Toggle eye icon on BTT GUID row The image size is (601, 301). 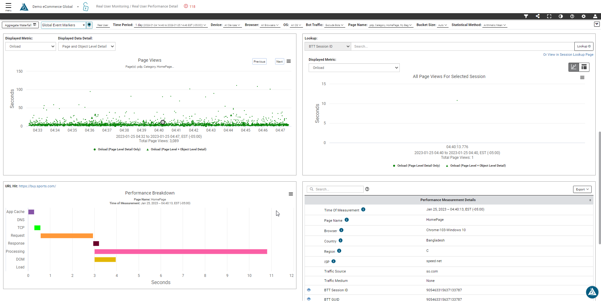(309, 299)
